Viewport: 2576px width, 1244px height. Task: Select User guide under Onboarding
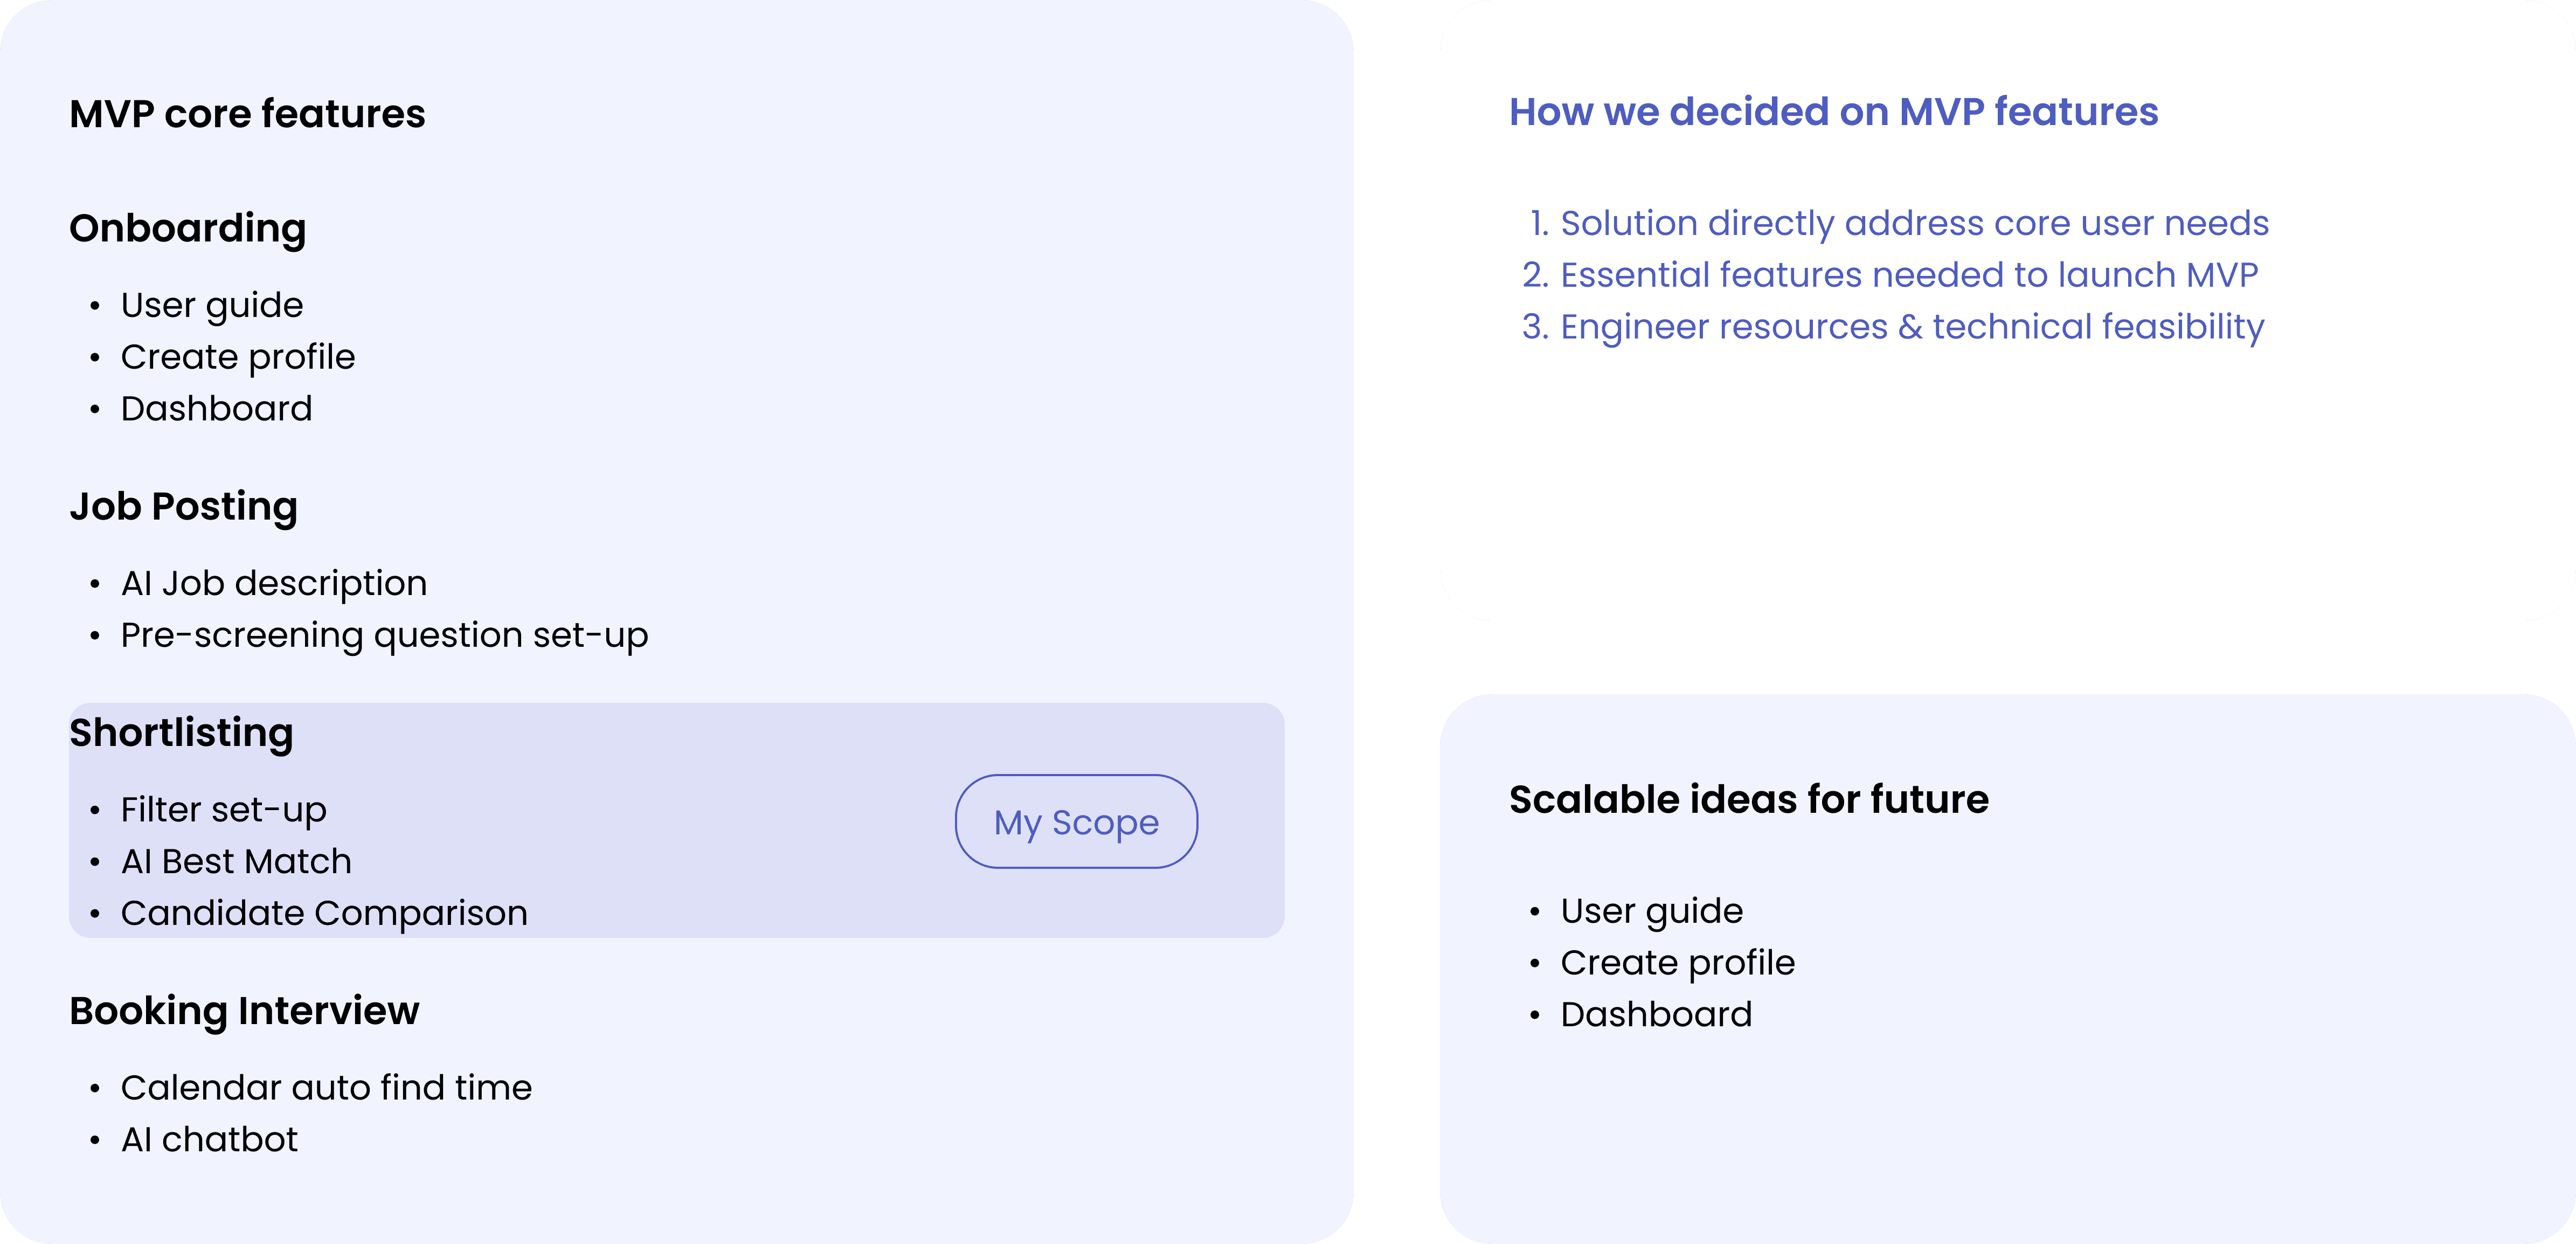click(212, 305)
